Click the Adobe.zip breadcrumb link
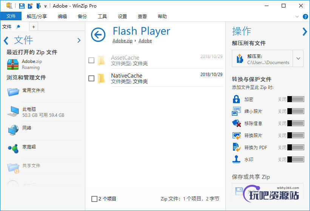This screenshot has height=211, width=310. tap(122, 41)
